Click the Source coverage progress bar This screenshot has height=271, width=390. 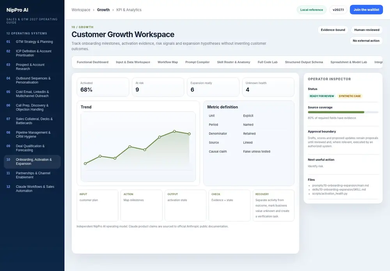point(343,112)
